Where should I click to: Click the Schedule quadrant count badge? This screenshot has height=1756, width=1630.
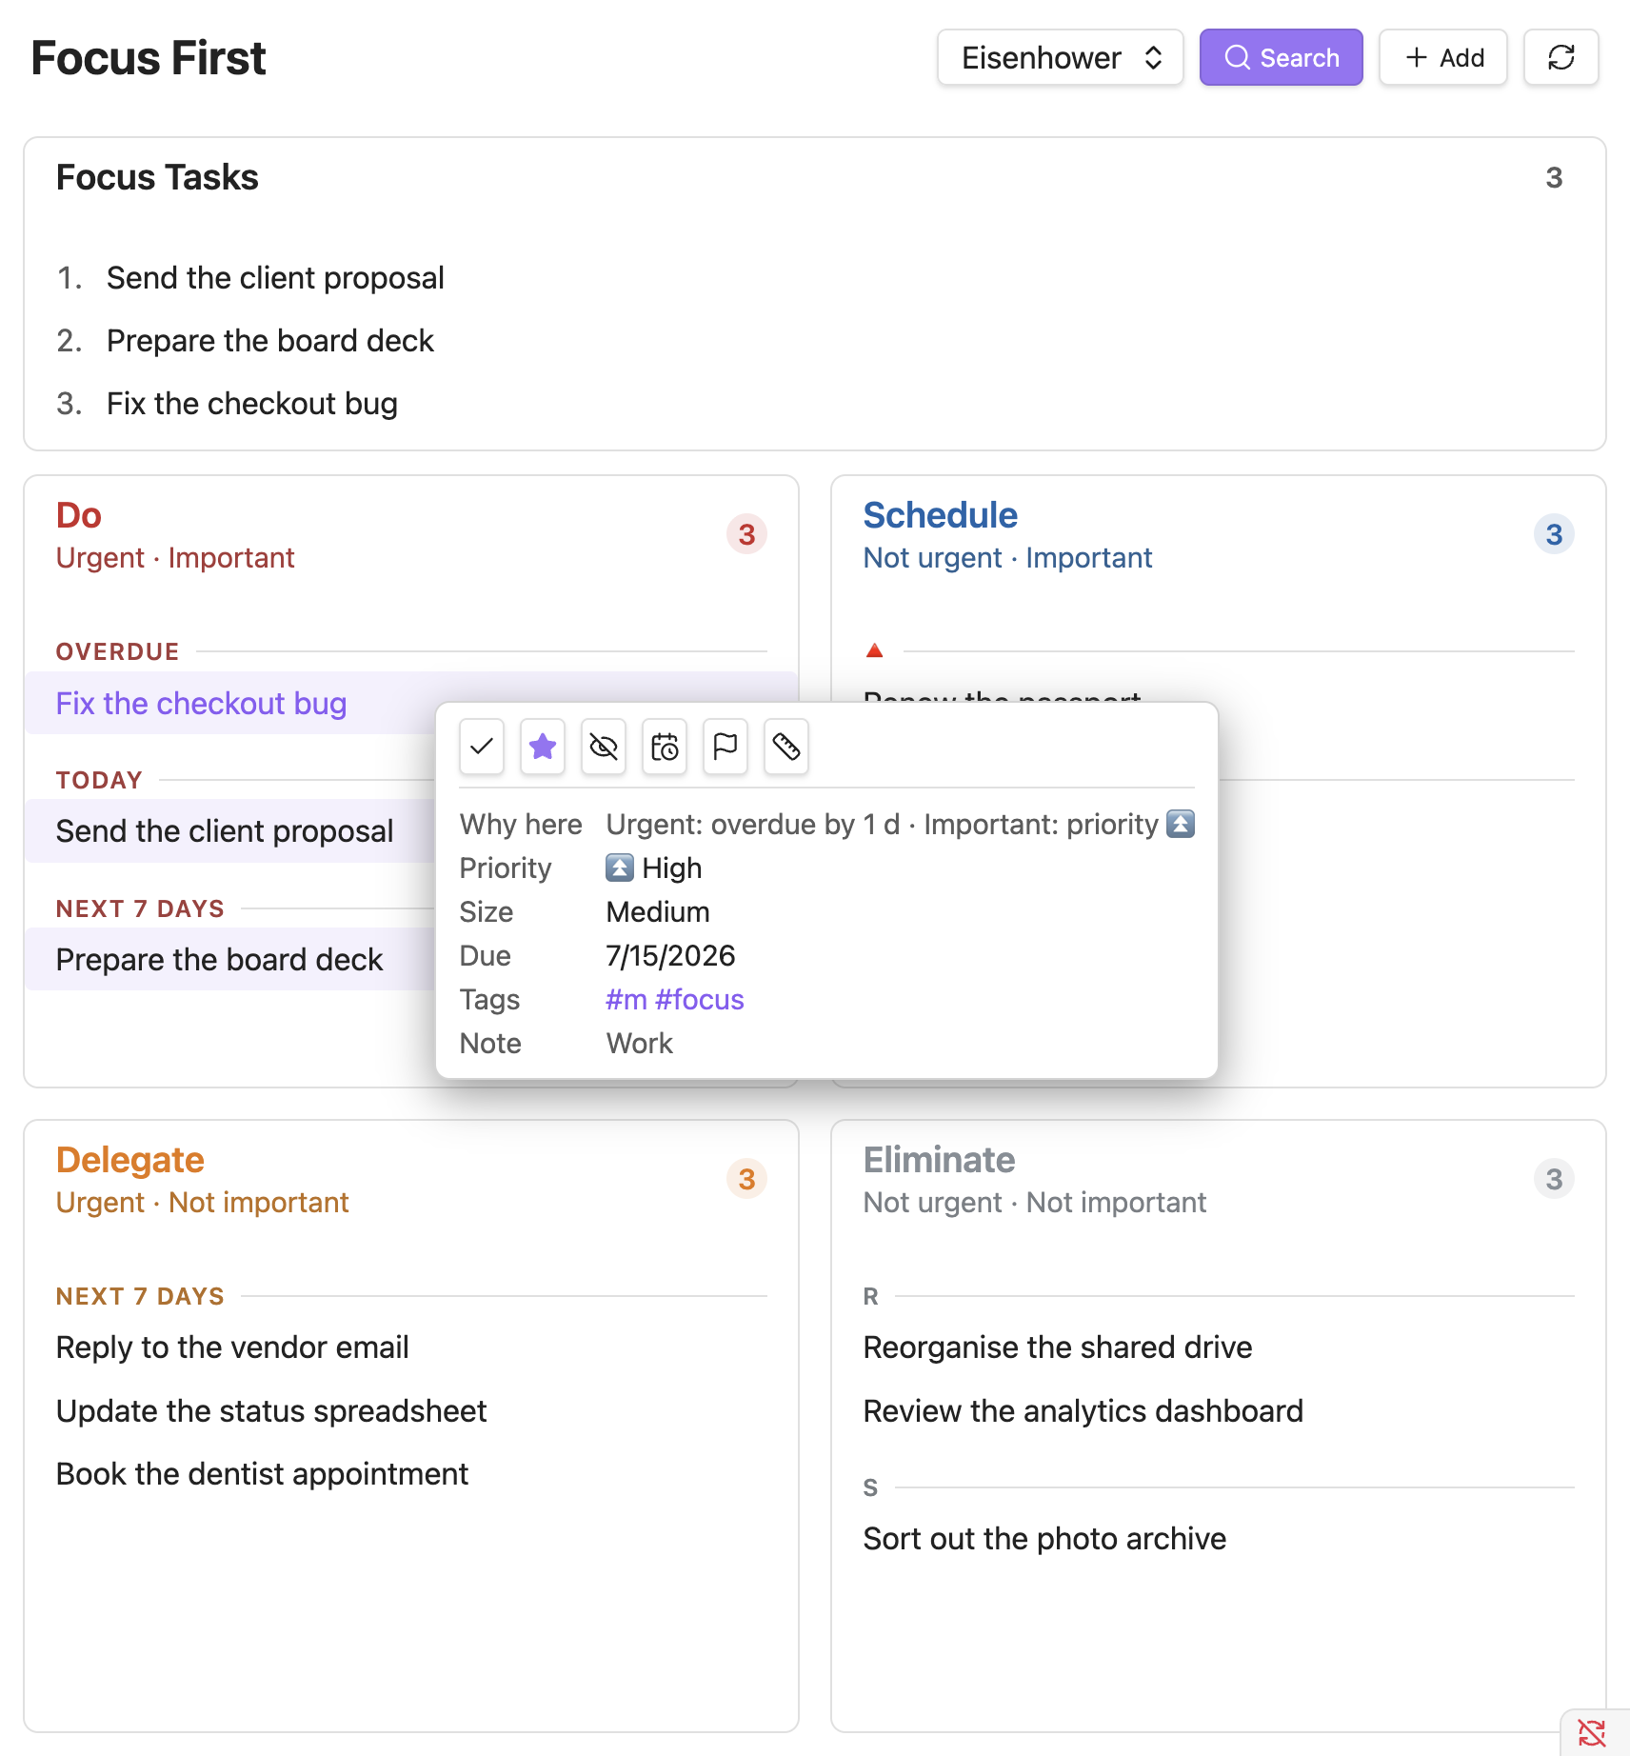tap(1554, 534)
